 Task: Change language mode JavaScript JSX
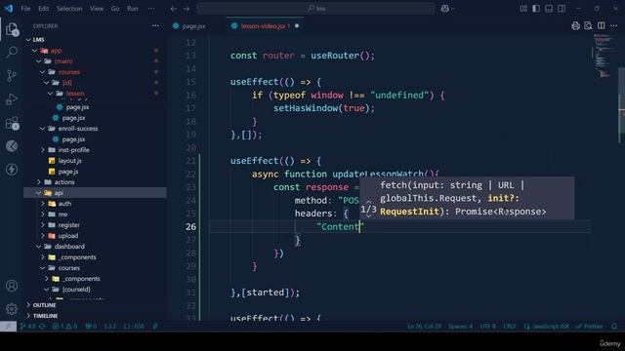tap(547, 327)
